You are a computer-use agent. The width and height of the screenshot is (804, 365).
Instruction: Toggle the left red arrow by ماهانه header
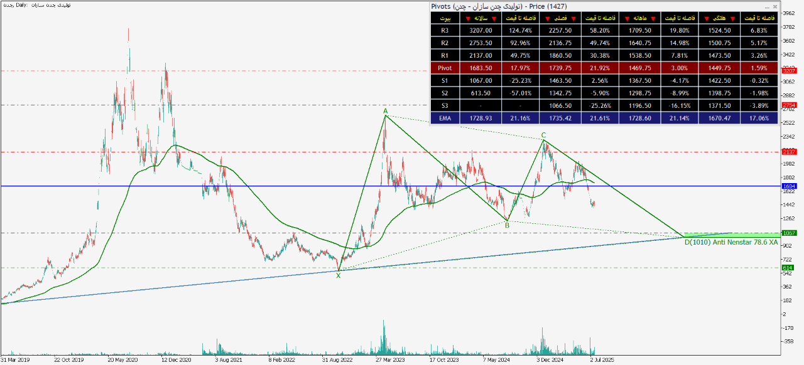tap(627, 18)
